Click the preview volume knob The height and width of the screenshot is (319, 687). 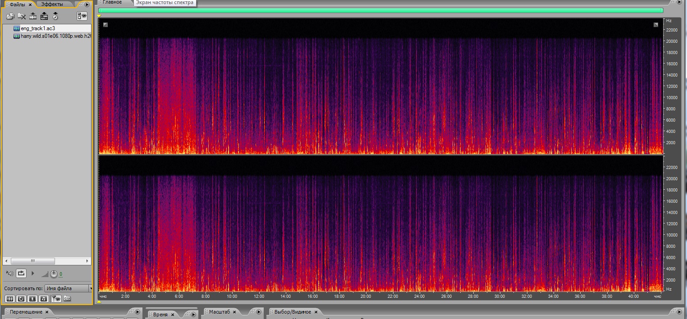(54, 274)
